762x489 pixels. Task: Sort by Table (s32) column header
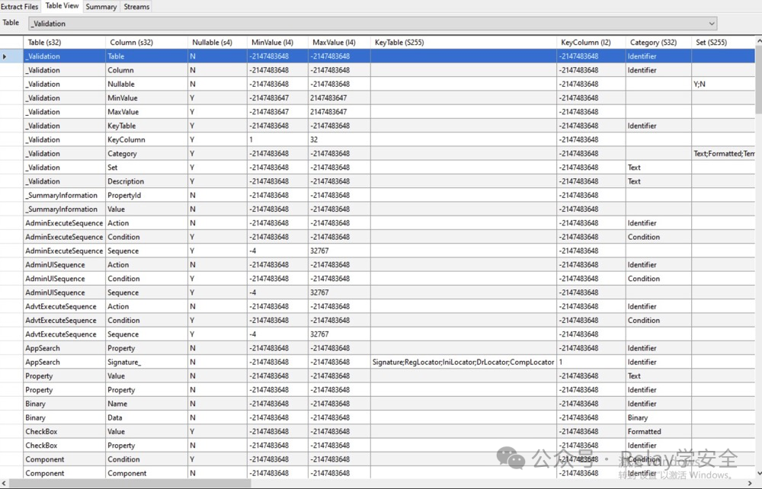(x=64, y=42)
